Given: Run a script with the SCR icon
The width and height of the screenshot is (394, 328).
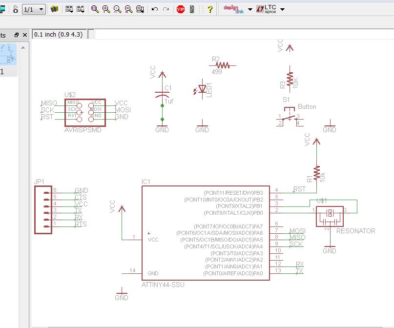Looking at the screenshot, I should point(69,9).
